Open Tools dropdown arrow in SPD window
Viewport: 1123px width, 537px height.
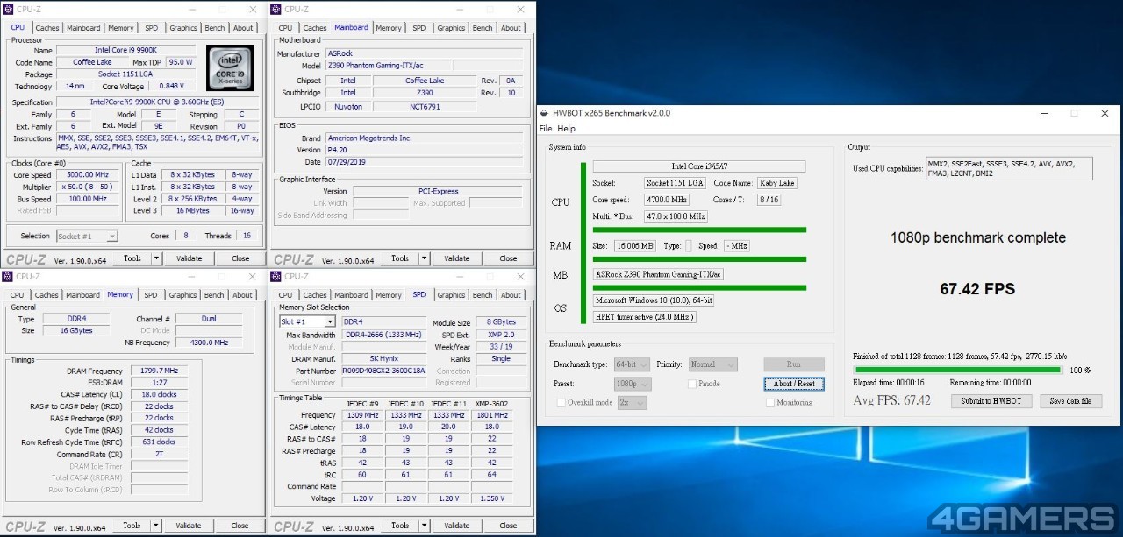(x=425, y=526)
